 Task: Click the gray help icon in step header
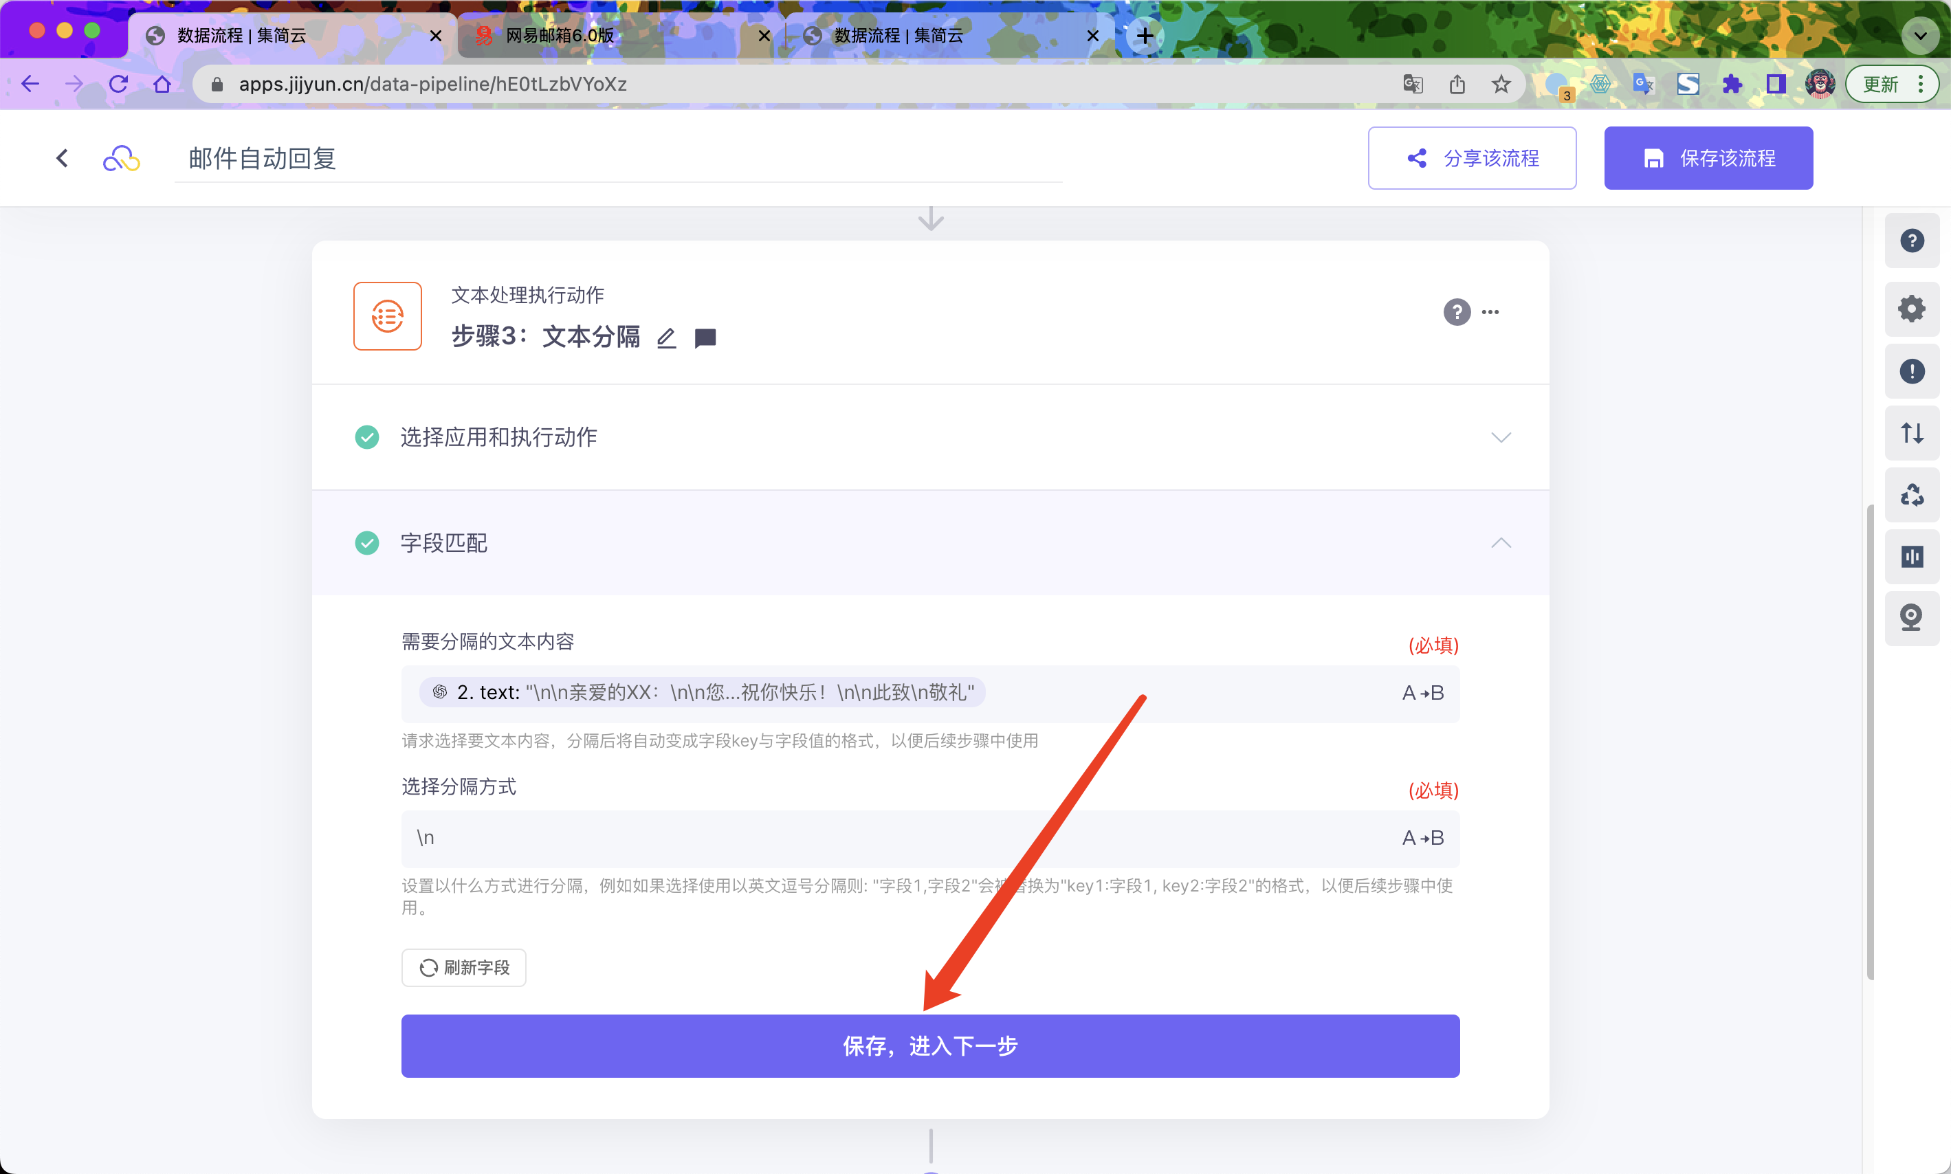1457,311
